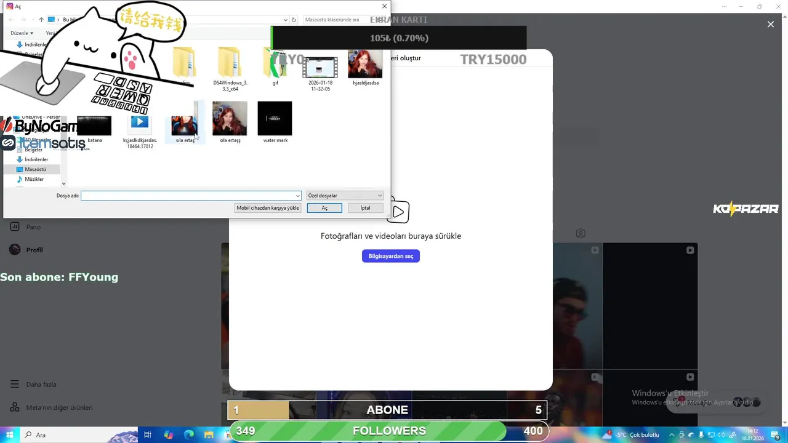This screenshot has width=788, height=443.
Task: Click the Aç button
Action: (324, 208)
